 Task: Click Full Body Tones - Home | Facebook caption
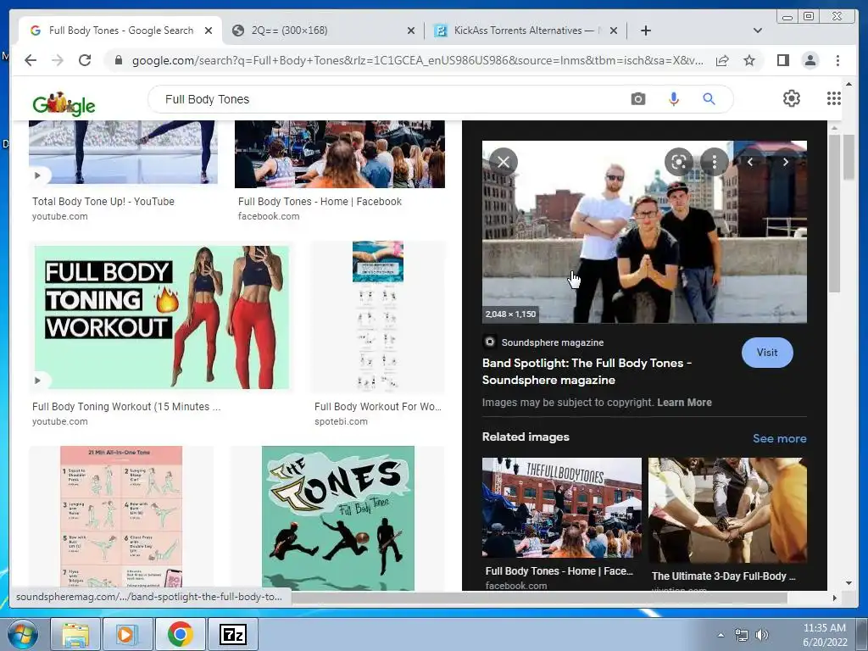[x=320, y=202]
